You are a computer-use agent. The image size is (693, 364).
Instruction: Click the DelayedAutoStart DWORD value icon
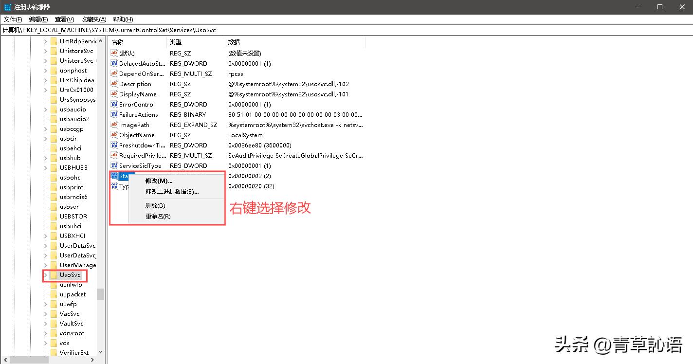(114, 64)
